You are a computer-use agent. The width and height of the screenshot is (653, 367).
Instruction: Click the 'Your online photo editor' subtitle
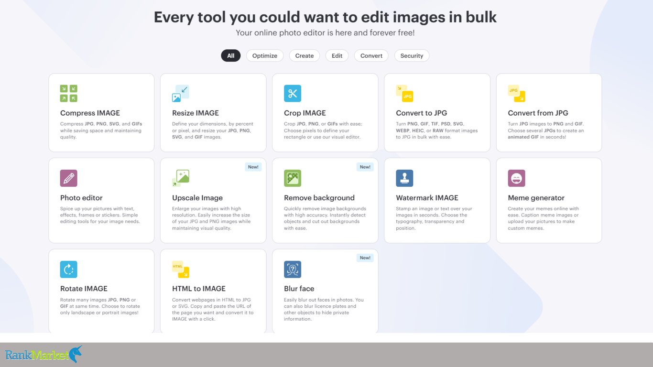[325, 33]
